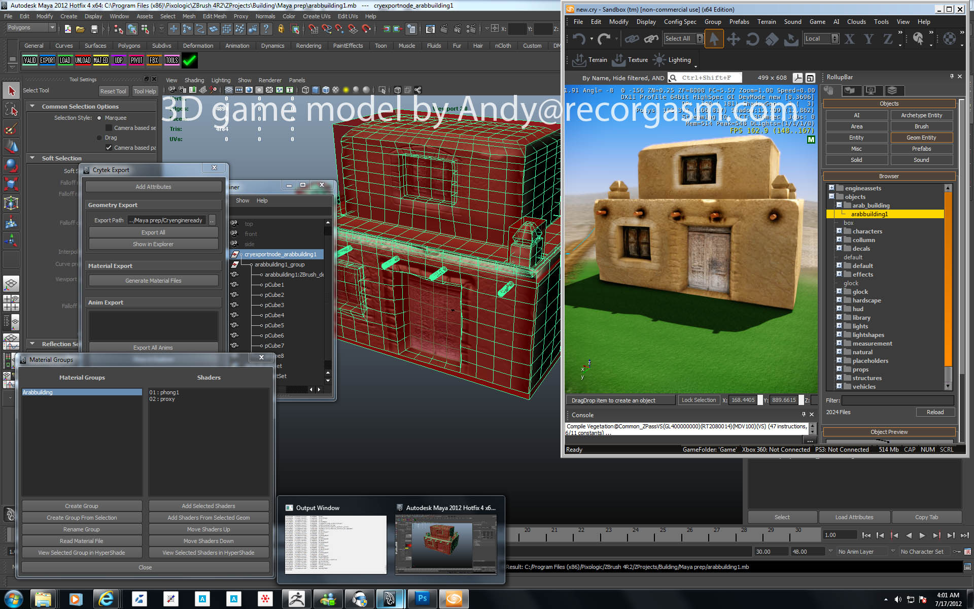Open Create UVs menu in Maya
The width and height of the screenshot is (974, 609).
tap(317, 16)
